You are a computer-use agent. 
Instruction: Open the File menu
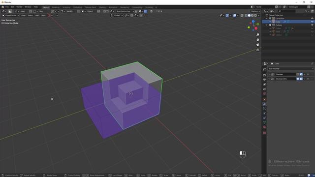7,7
